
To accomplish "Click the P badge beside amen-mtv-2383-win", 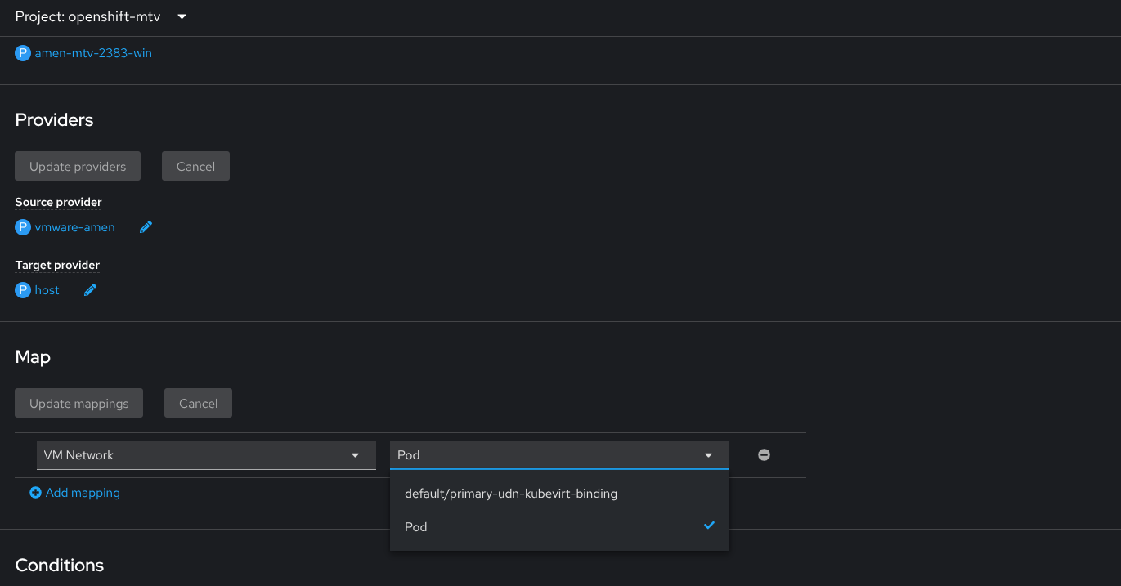I will pos(23,53).
